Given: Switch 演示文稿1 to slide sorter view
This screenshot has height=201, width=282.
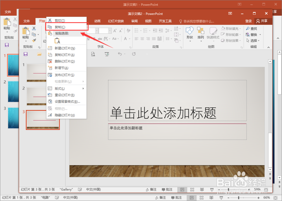Looking at the screenshot, I should coord(201,198).
